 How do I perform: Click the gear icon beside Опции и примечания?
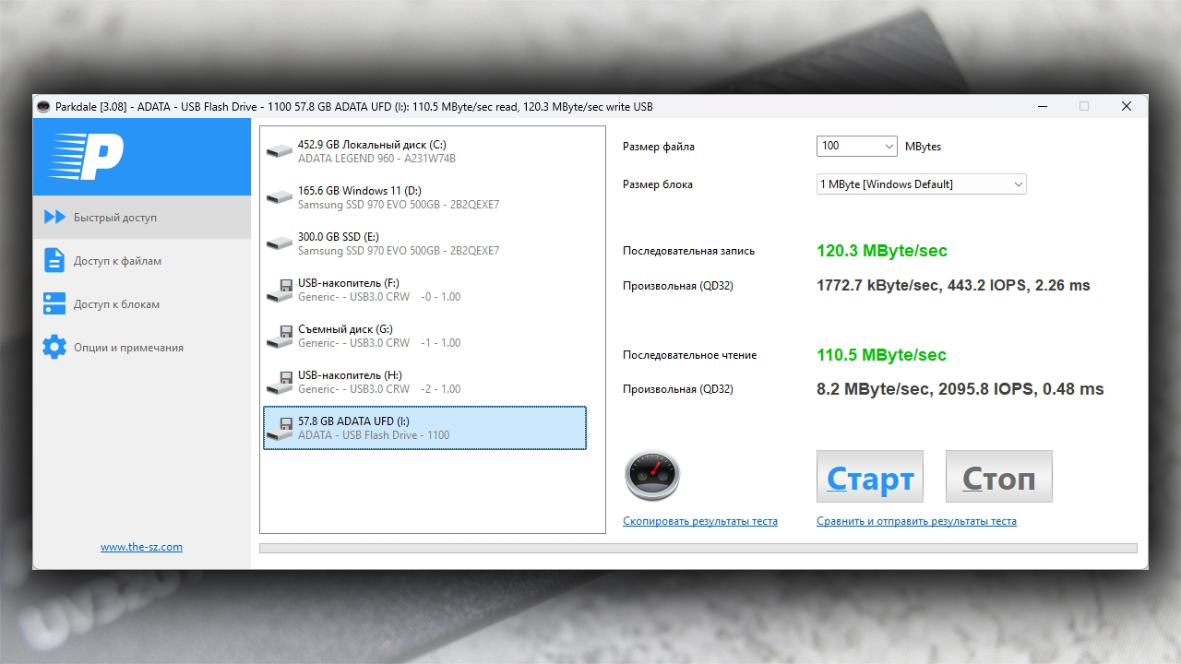(x=54, y=348)
